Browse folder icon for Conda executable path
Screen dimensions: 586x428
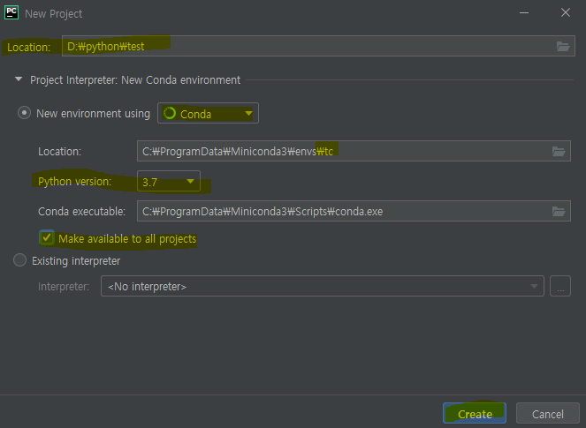[559, 211]
